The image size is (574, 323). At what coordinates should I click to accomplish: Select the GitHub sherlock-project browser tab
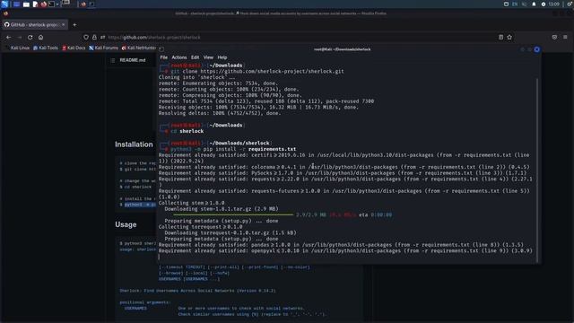pyautogui.click(x=34, y=24)
